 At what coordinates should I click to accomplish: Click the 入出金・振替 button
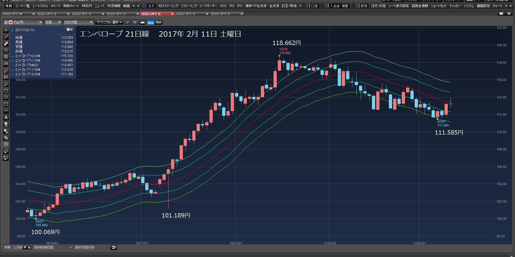click(x=339, y=6)
